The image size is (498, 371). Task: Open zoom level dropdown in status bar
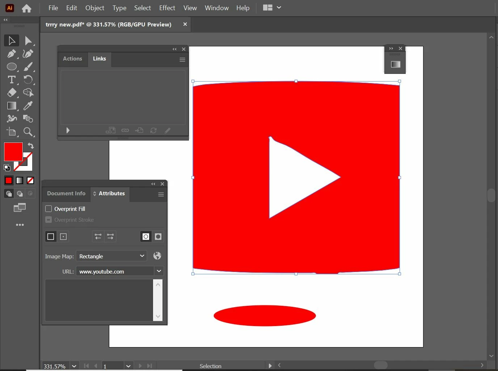point(74,366)
